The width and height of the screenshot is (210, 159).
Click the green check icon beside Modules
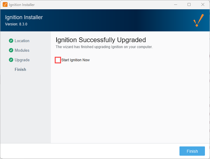click(x=11, y=50)
